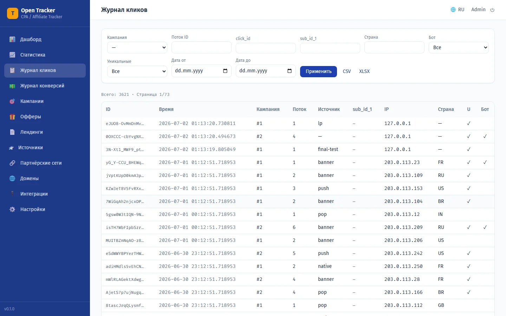This screenshot has width=506, height=316.
Task: Click the Лендинги document icon
Action: tap(12, 132)
